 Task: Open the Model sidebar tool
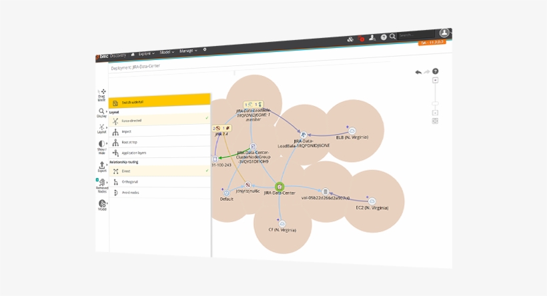(x=102, y=205)
